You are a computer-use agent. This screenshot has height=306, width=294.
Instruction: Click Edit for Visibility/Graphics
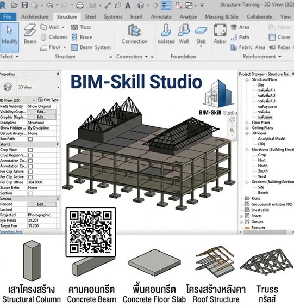pyautogui.click(x=42, y=112)
